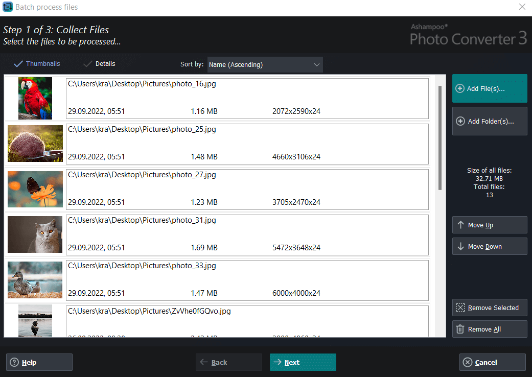Select Name (Ascending) sorting option

click(x=235, y=64)
